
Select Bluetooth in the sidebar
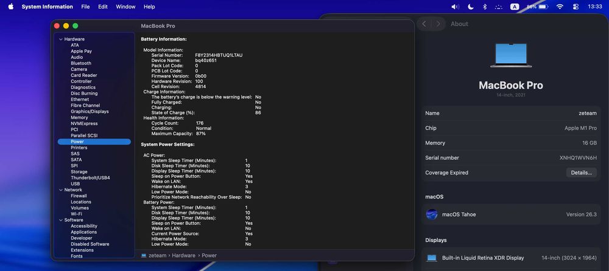coord(81,63)
